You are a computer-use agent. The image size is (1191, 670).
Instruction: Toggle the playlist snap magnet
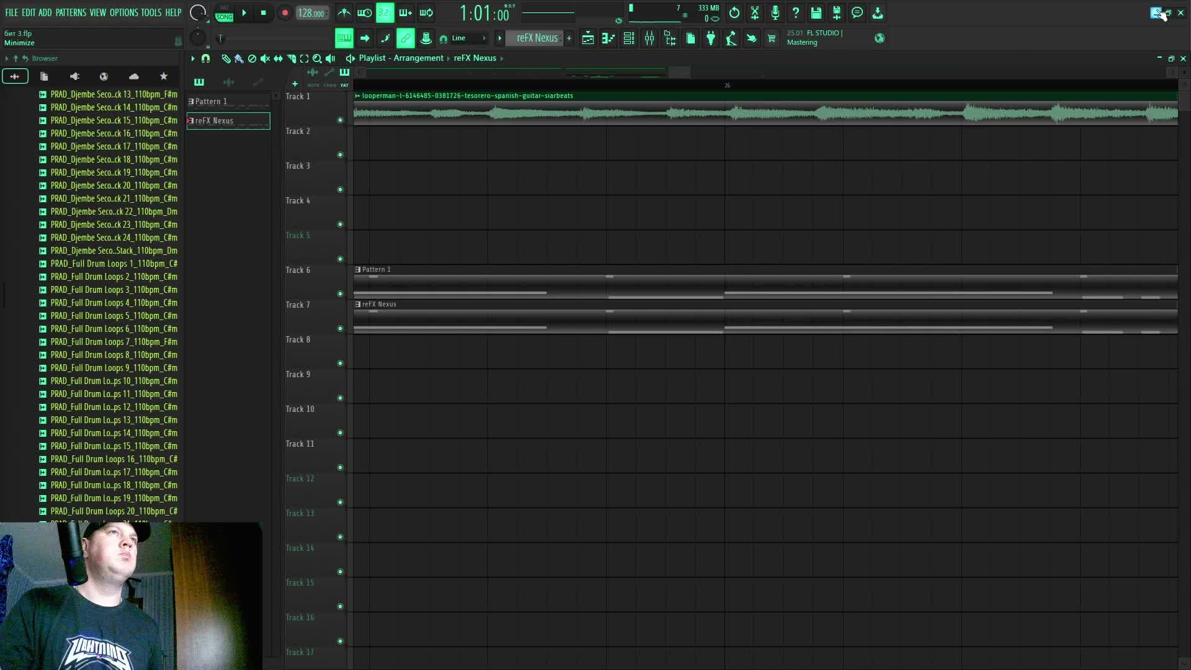pyautogui.click(x=205, y=58)
